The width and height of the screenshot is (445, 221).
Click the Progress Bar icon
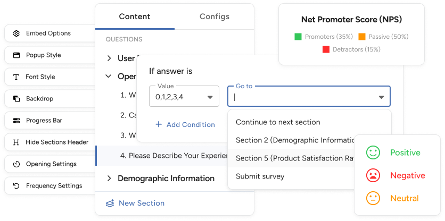tap(16, 121)
